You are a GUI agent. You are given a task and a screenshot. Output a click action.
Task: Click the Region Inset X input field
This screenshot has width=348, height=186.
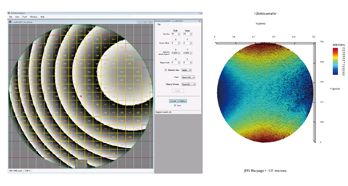click(174, 63)
